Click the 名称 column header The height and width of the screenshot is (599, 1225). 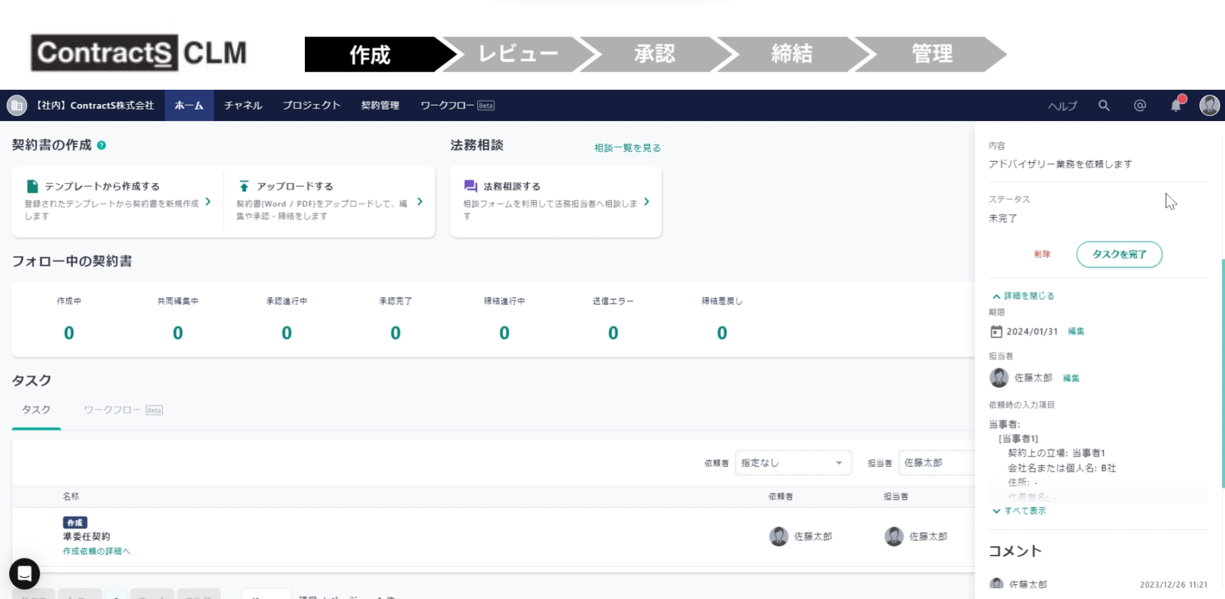tap(71, 496)
